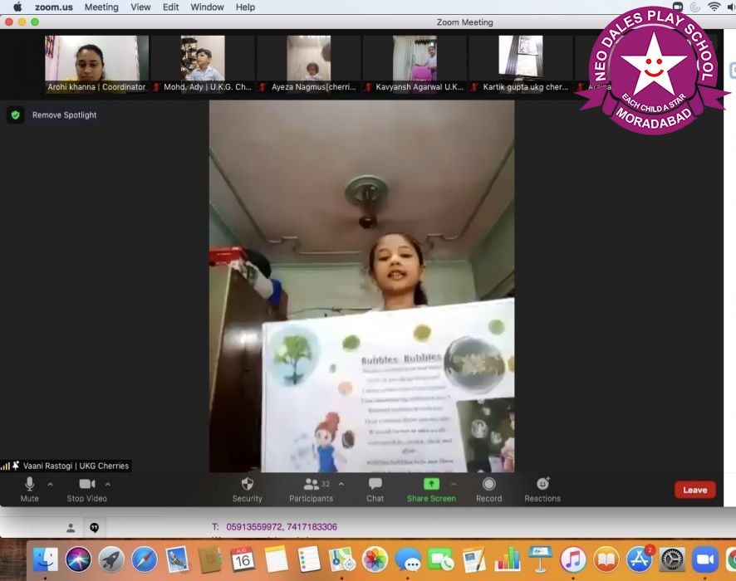Click Remove Spotlight

pos(64,115)
